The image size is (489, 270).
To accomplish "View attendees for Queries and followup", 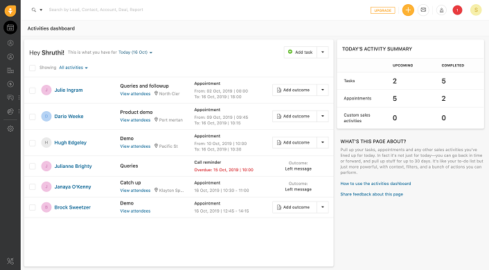I will (135, 94).
